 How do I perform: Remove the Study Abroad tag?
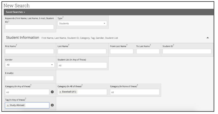point(8,105)
